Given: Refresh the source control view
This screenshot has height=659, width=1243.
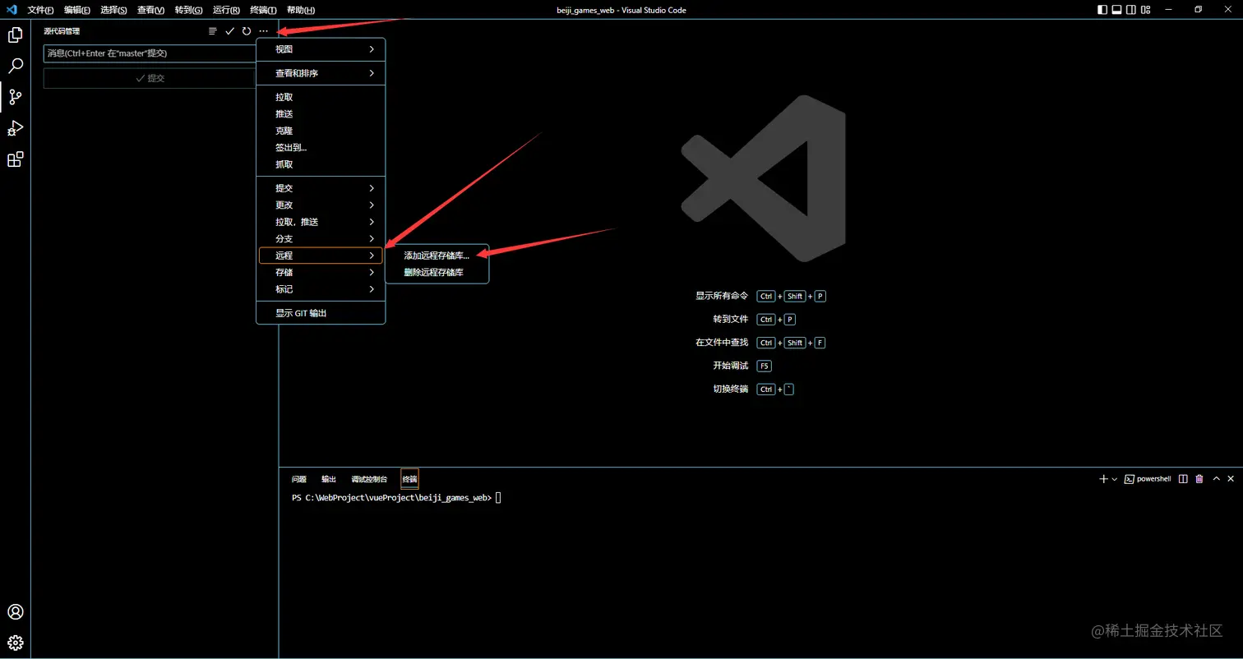Looking at the screenshot, I should point(246,31).
